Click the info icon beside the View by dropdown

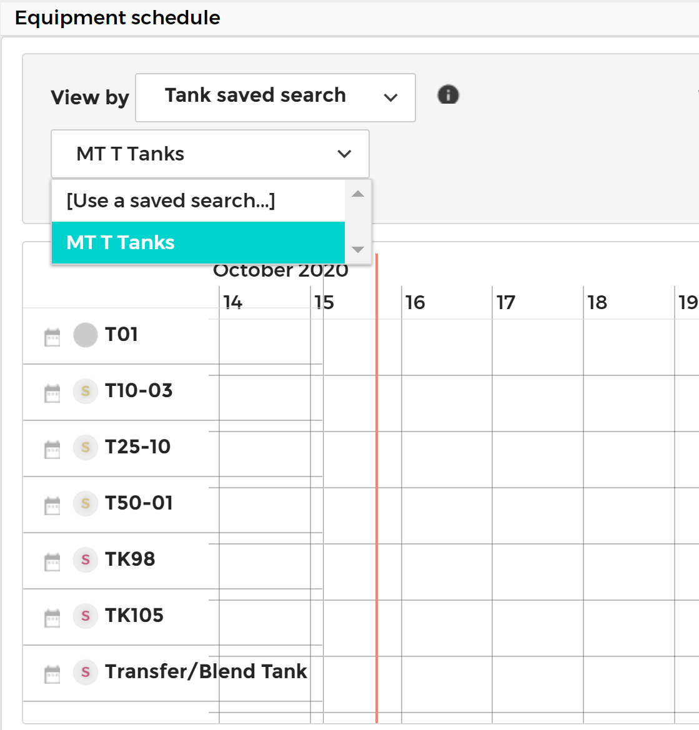[448, 95]
